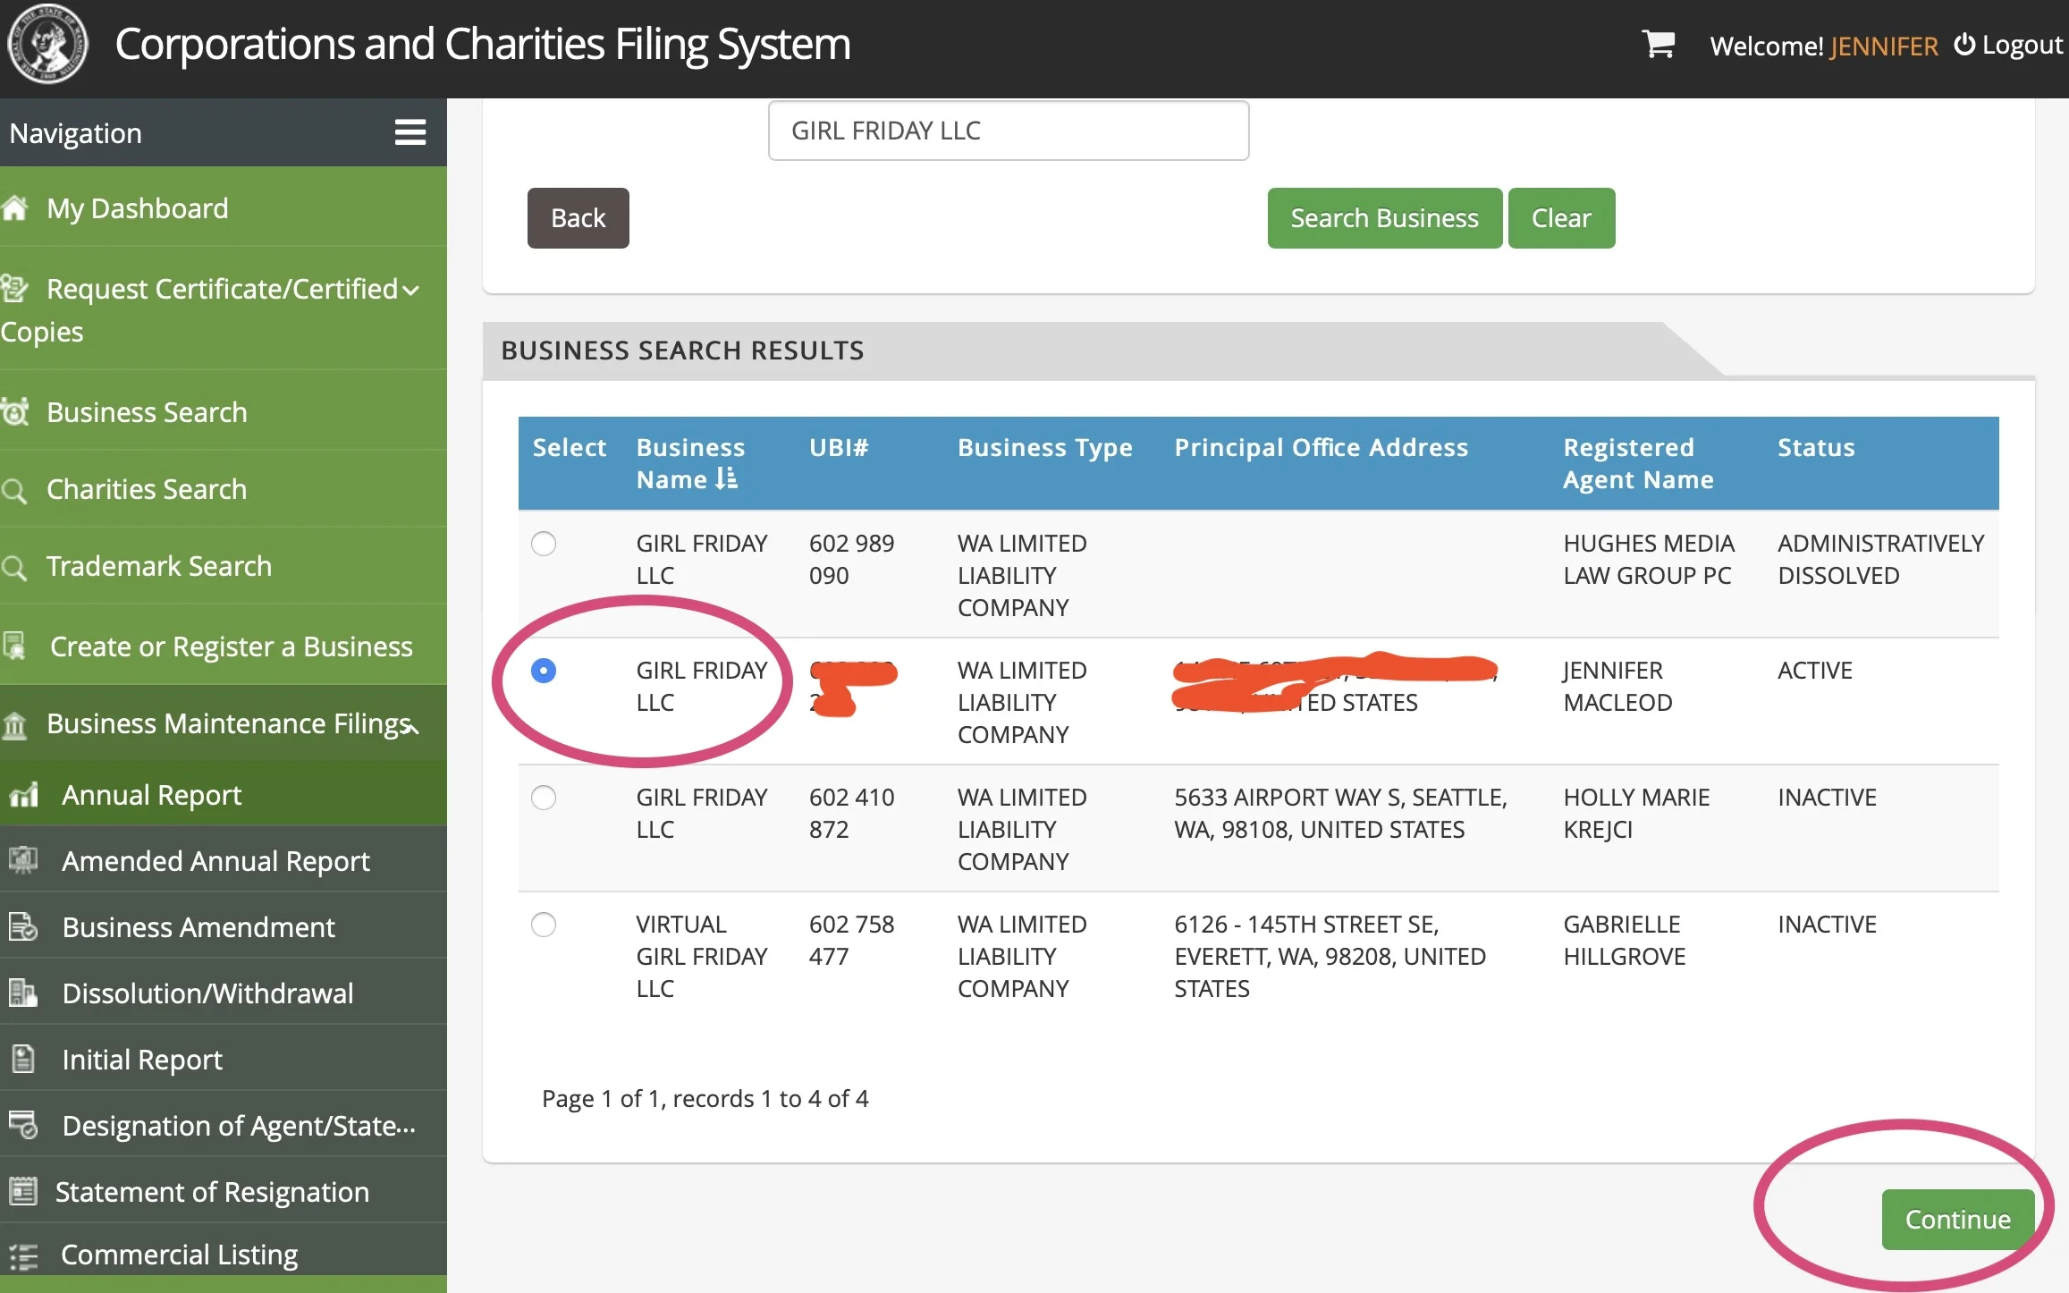Viewport: 2069px width, 1293px height.
Task: Click the Clear button
Action: [1560, 218]
